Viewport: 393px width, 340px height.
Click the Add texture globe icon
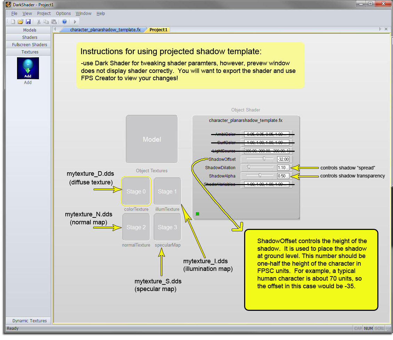(28, 68)
